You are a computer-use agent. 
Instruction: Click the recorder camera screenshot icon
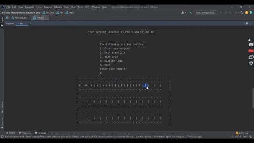(251, 45)
